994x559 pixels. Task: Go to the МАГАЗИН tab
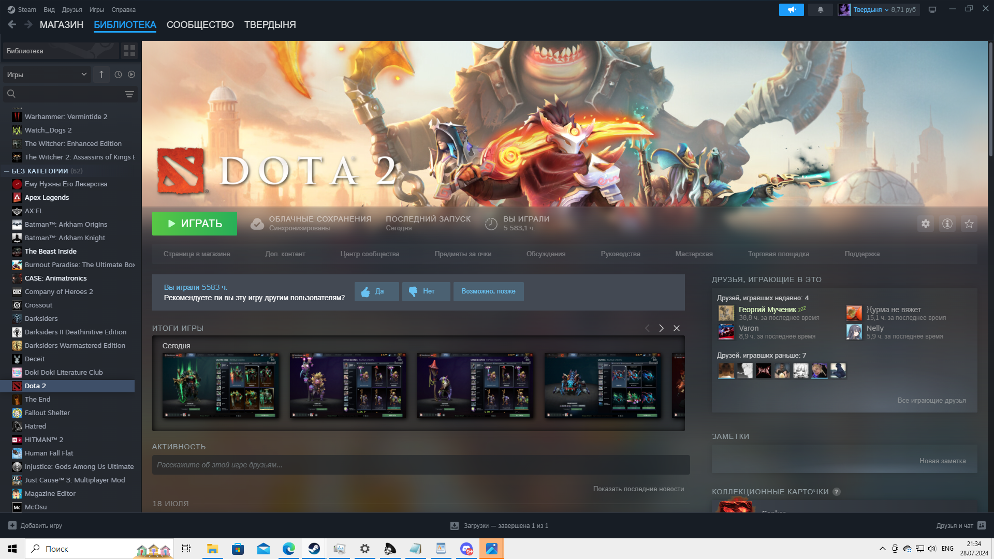61,25
